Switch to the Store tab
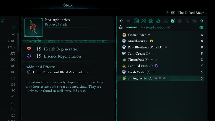 pyautogui.click(x=68, y=5)
